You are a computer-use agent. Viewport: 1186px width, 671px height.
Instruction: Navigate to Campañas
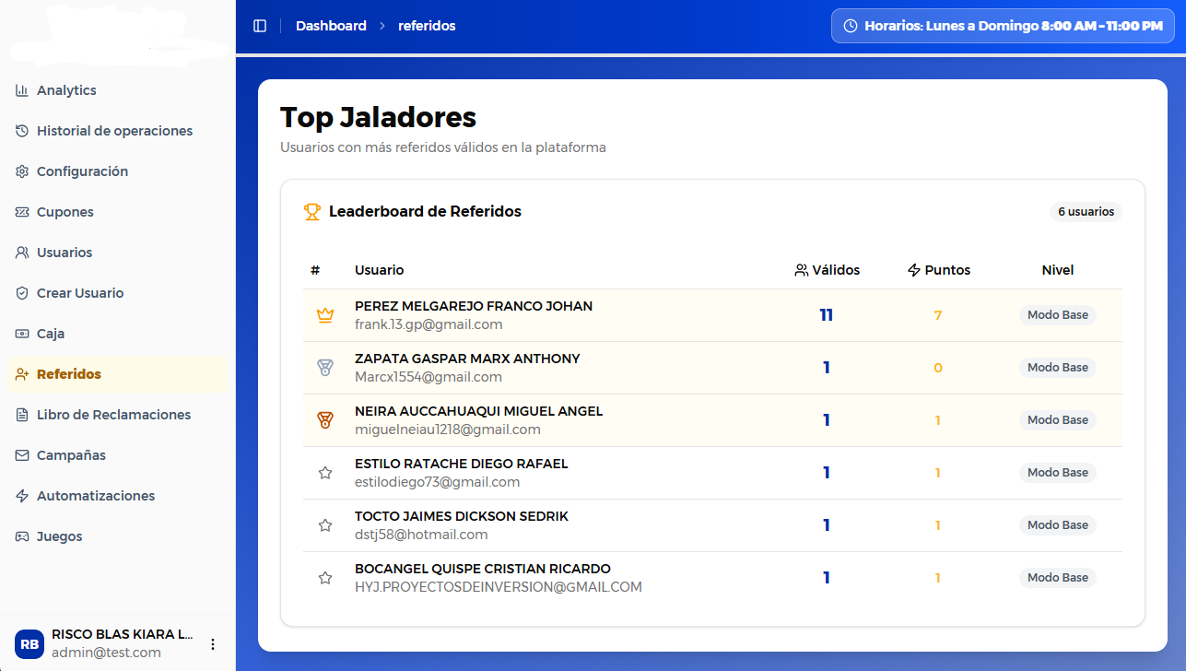(x=118, y=455)
